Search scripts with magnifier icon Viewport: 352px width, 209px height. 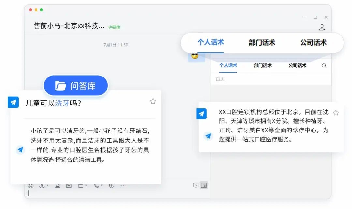point(324,66)
